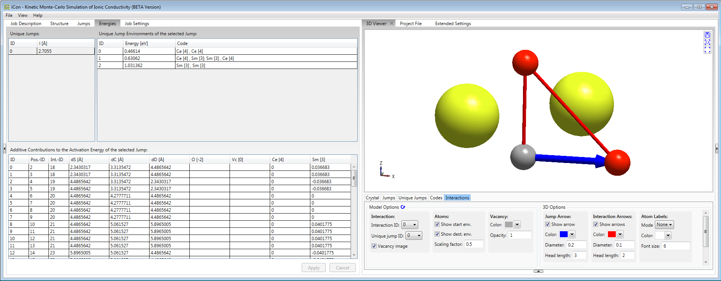Click the Sm [3] column header in contributions table
The height and width of the screenshot is (281, 721).
[x=330, y=159]
